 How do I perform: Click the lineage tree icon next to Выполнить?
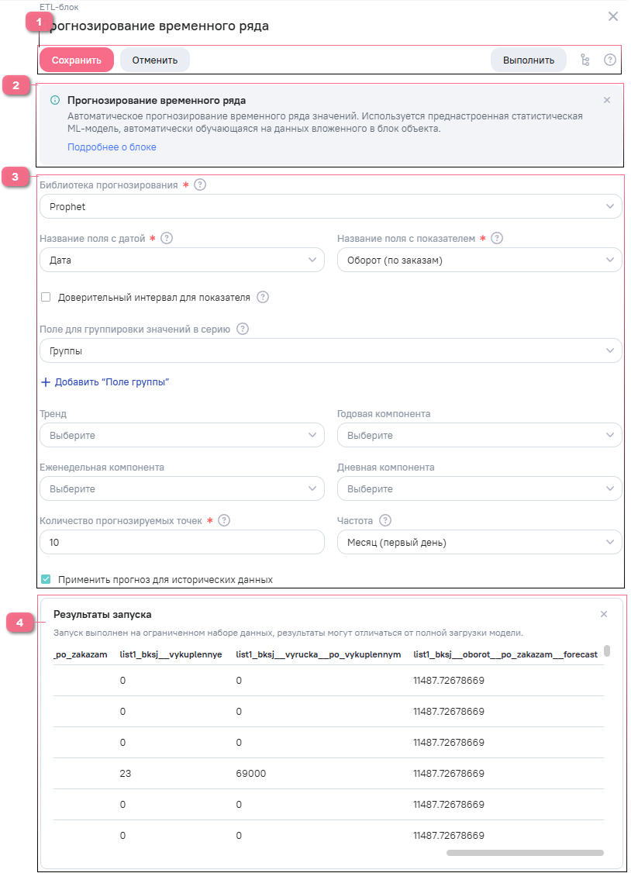(584, 60)
